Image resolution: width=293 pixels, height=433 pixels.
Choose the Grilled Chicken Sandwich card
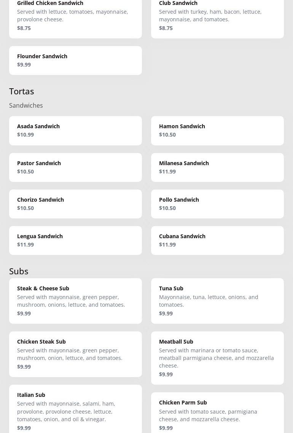pos(75,17)
